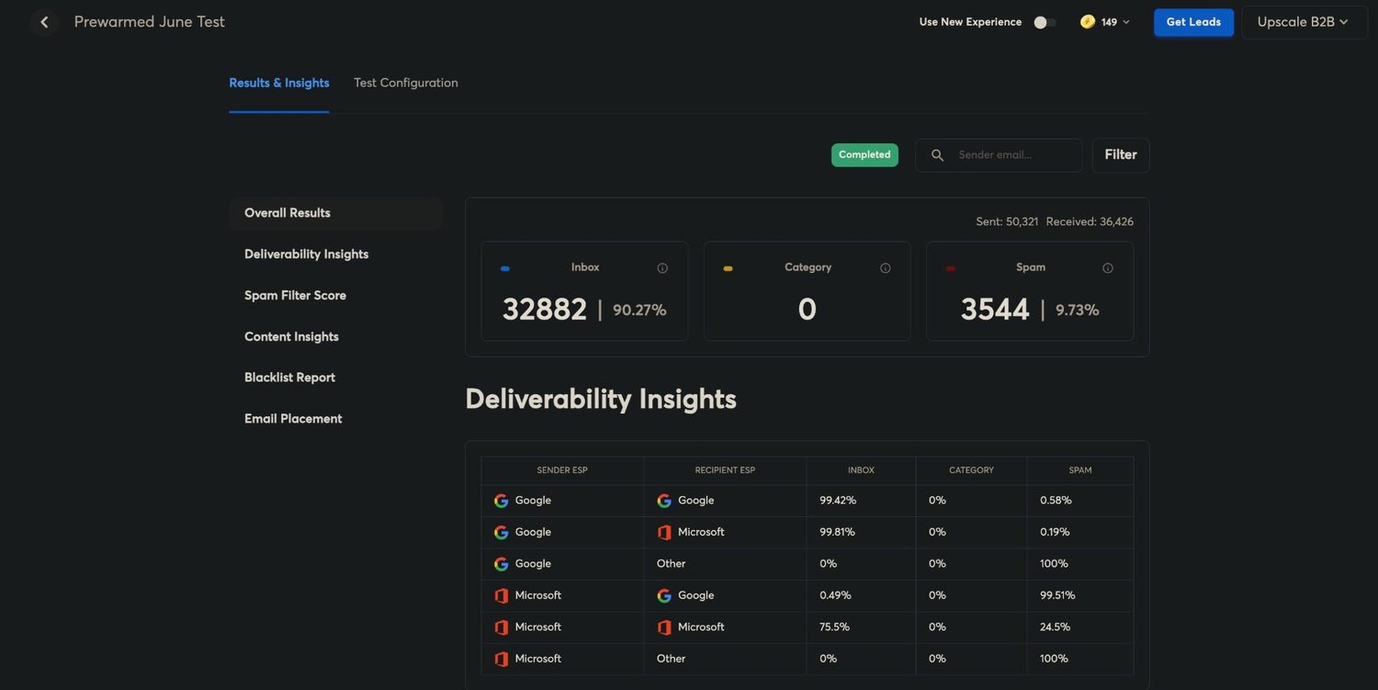This screenshot has width=1378, height=690.
Task: Switch to the Results & Insights tab
Action: pyautogui.click(x=279, y=83)
